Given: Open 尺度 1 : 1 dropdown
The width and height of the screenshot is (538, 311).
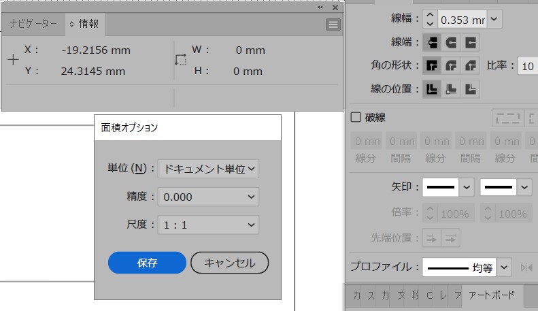Looking at the screenshot, I should [x=208, y=225].
